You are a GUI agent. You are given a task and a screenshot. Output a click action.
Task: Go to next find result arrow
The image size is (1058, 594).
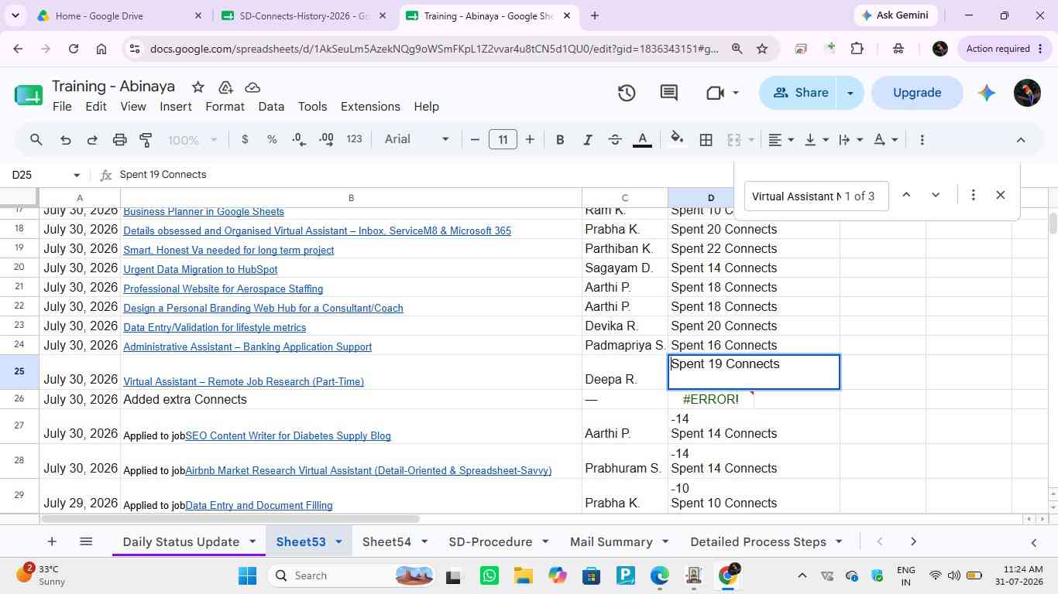pos(936,195)
